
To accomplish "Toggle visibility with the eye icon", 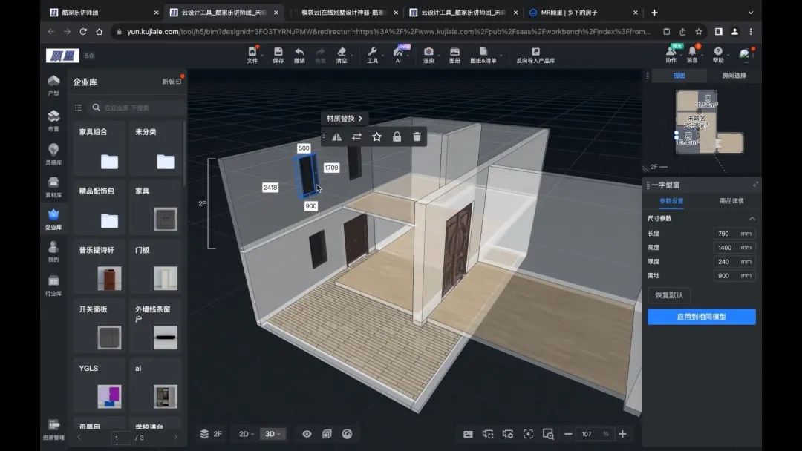I will click(x=307, y=434).
